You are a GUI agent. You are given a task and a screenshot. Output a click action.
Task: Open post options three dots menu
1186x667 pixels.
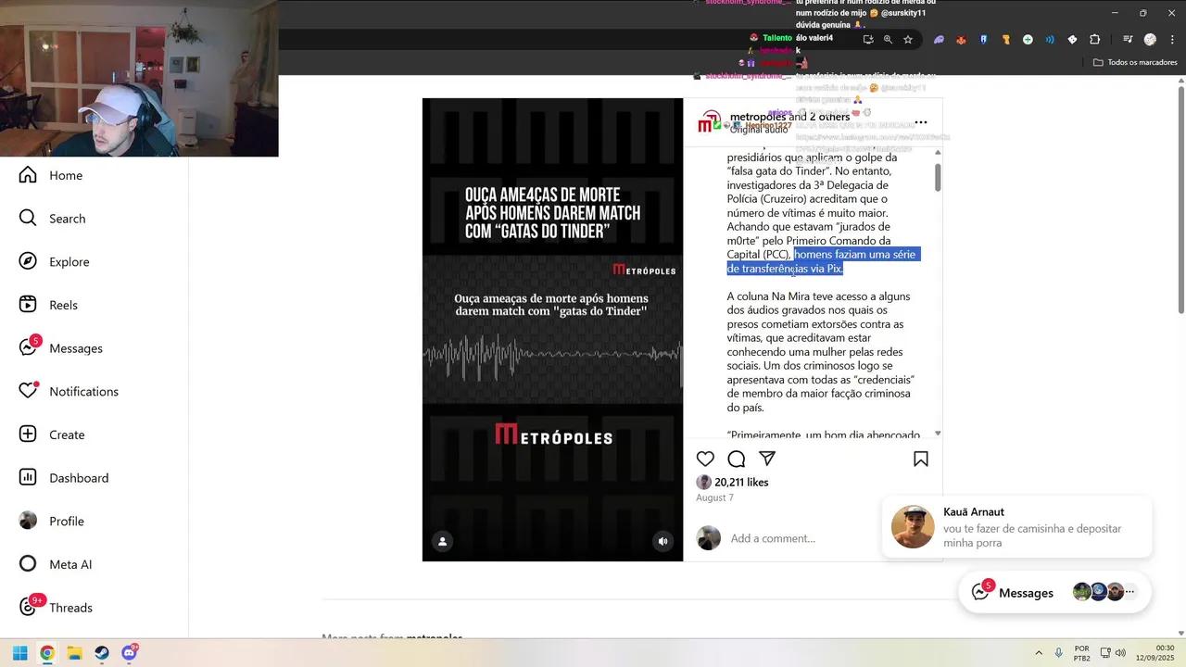tap(921, 122)
